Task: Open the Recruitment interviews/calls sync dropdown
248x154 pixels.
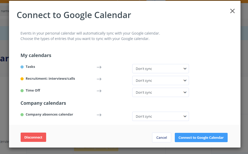Action: click(161, 80)
